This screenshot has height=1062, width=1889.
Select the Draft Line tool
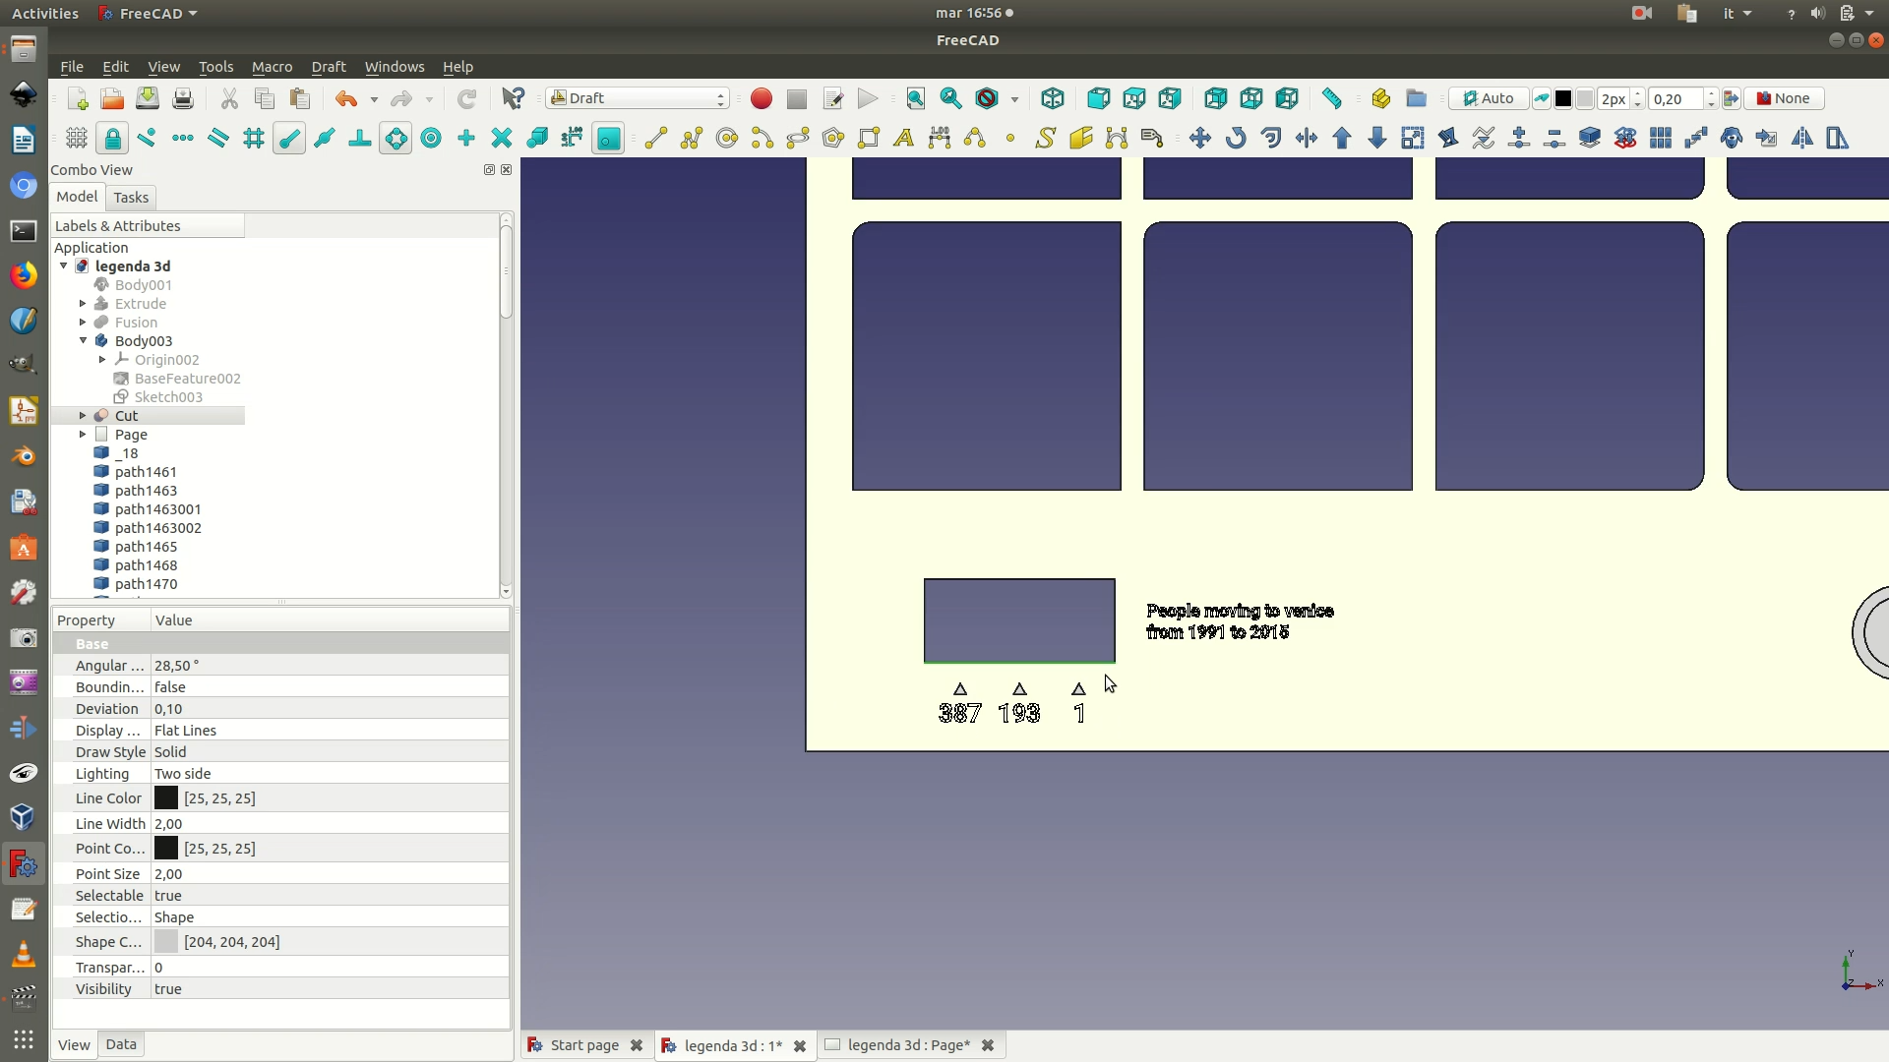656,138
